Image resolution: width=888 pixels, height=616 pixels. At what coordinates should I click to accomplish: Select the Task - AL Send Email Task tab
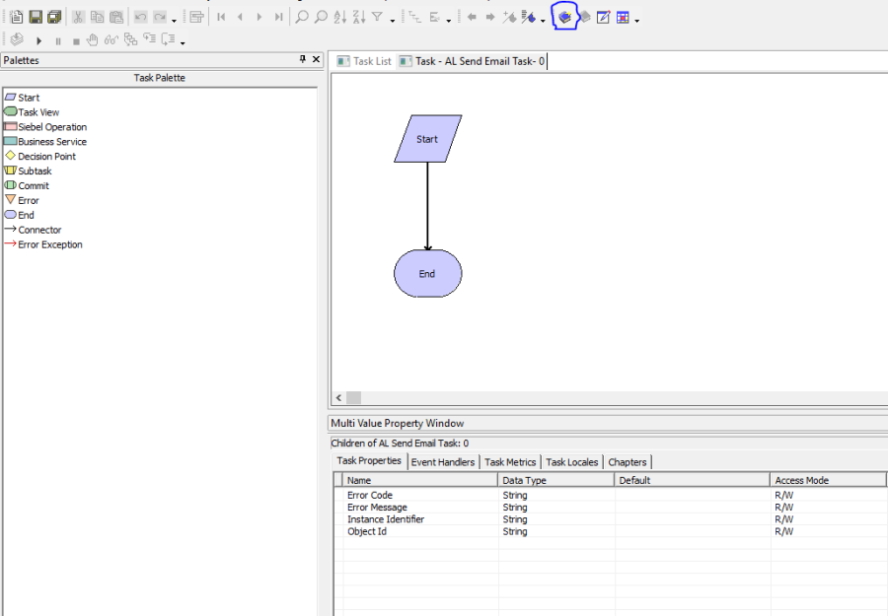pos(472,61)
